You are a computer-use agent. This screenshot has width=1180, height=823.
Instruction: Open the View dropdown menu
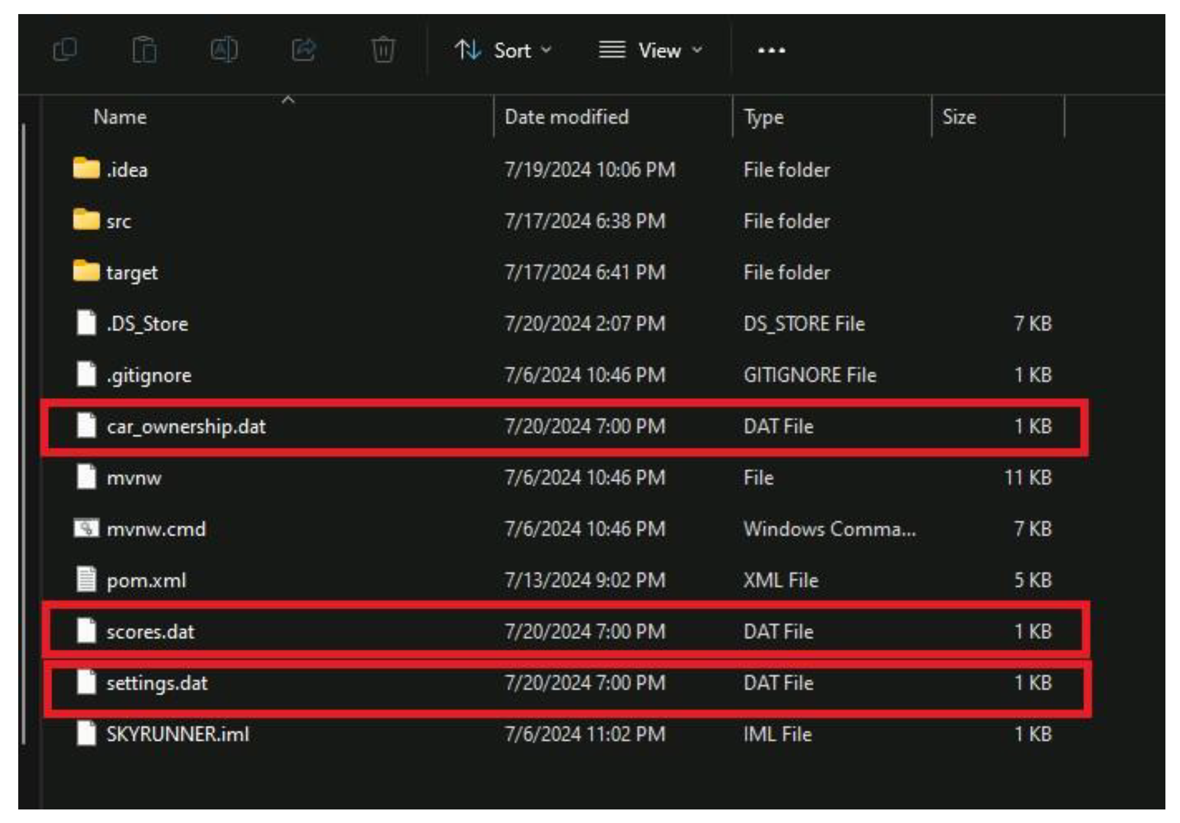651,51
